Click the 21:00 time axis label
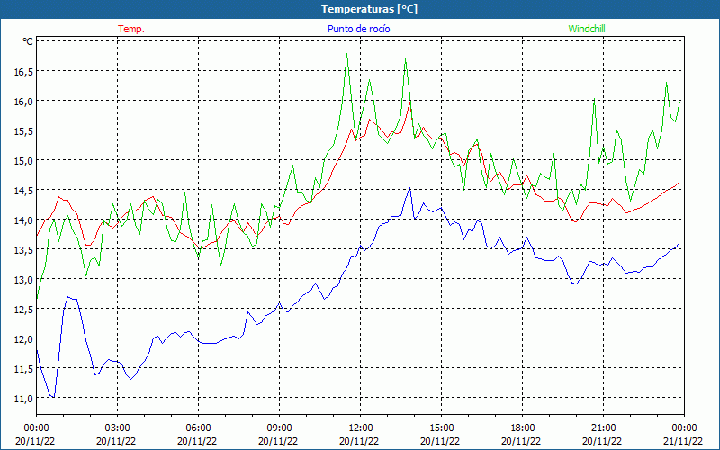This screenshot has height=450, width=720. tap(603, 428)
